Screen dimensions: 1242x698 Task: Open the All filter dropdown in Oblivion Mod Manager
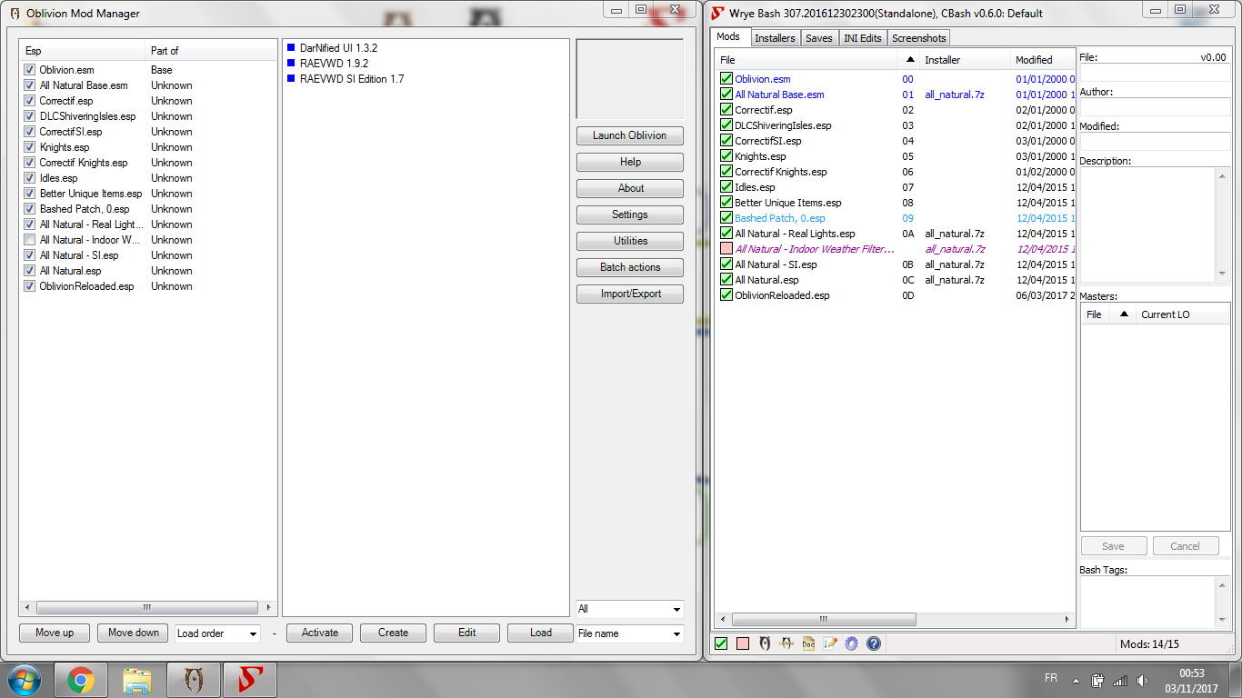coord(630,609)
